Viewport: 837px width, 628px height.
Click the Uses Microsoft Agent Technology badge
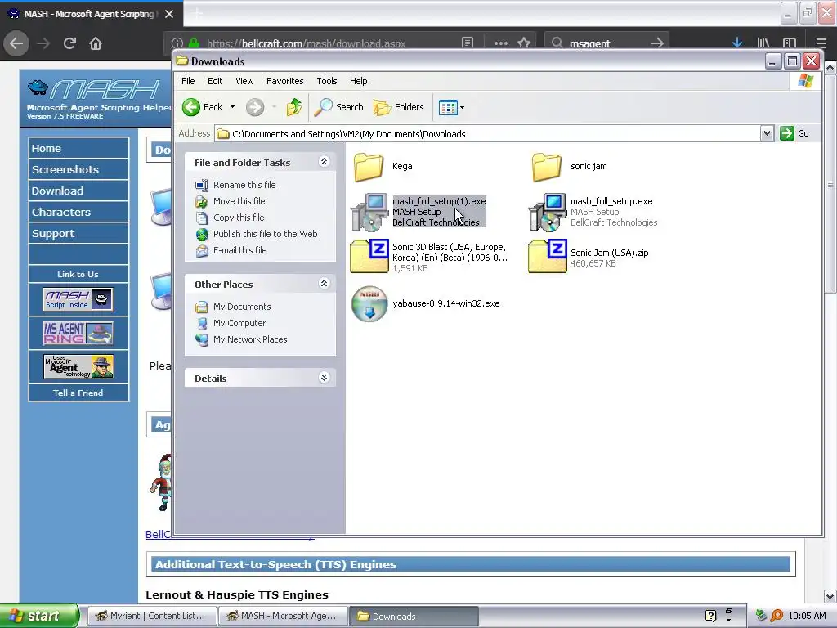(x=78, y=366)
